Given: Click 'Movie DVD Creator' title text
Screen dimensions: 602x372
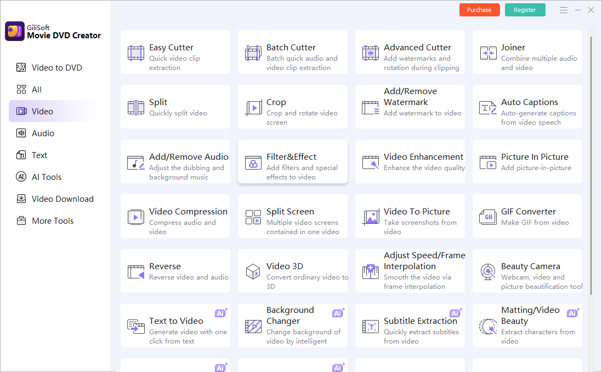Looking at the screenshot, I should coord(64,36).
